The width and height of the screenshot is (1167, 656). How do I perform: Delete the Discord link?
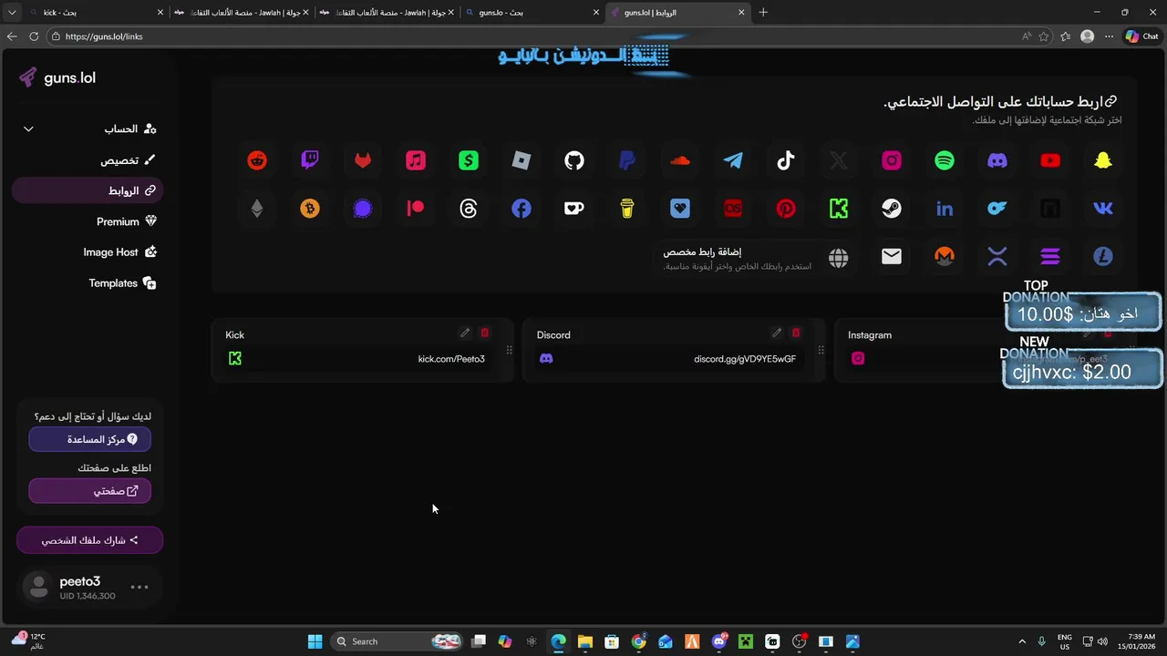click(796, 333)
